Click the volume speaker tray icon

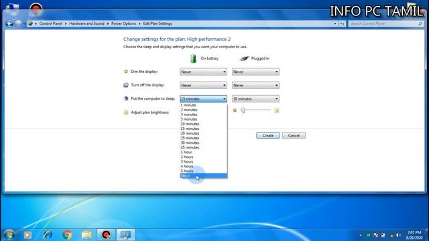point(398,235)
